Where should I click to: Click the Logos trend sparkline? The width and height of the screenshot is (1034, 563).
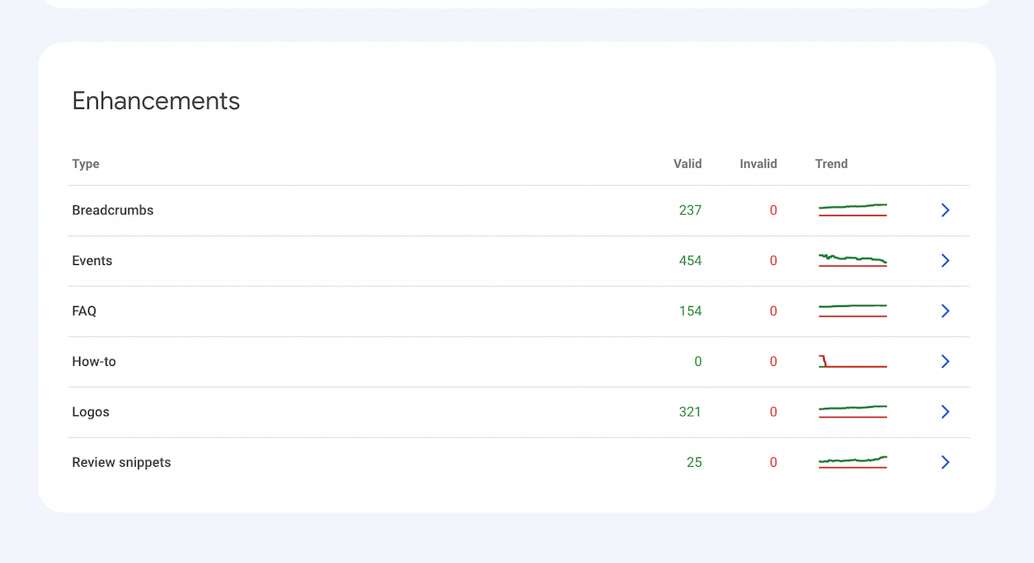853,412
